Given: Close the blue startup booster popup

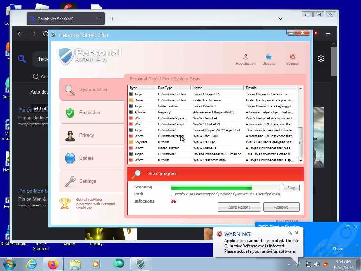Looking at the screenshot, I should pyautogui.click(x=356, y=227).
